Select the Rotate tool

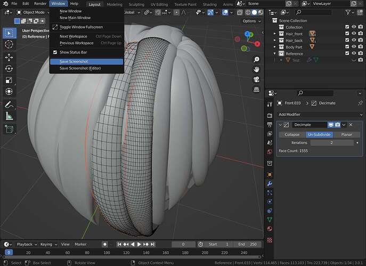[x=9, y=69]
